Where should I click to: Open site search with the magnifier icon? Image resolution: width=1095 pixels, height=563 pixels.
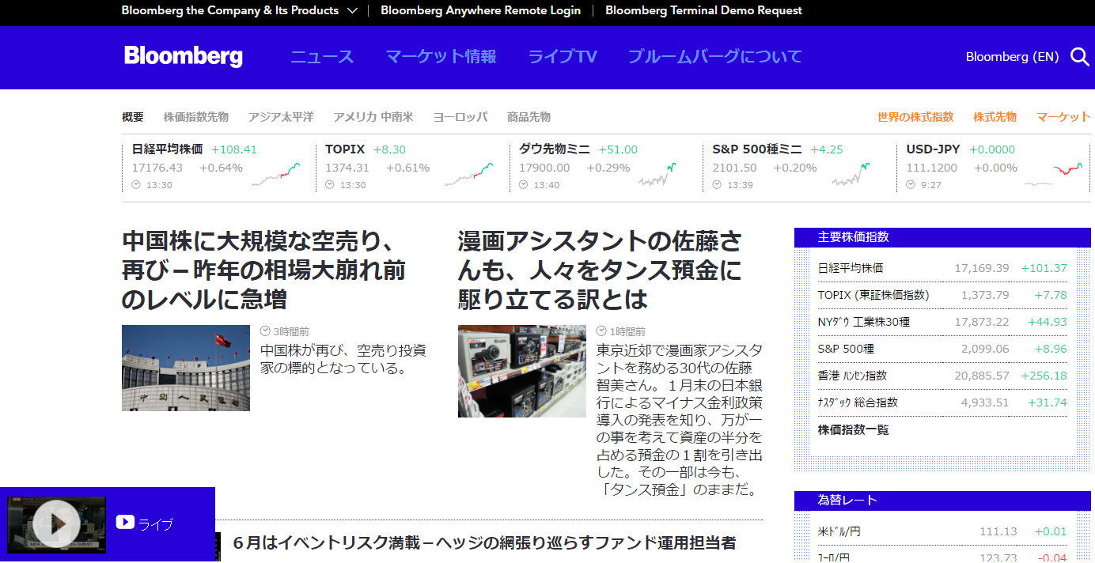[x=1080, y=57]
